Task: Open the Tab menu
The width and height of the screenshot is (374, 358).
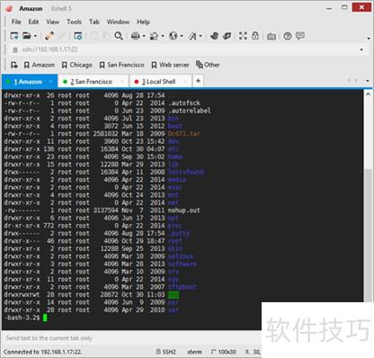Action: tap(94, 22)
